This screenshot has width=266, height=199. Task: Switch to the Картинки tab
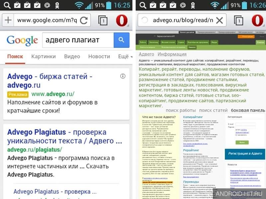click(x=44, y=56)
